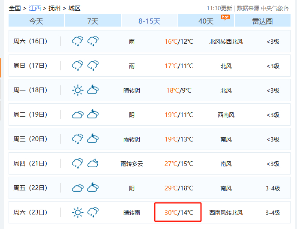Select the 周六 (23日) date label
This screenshot has height=229, width=297.
point(30,212)
